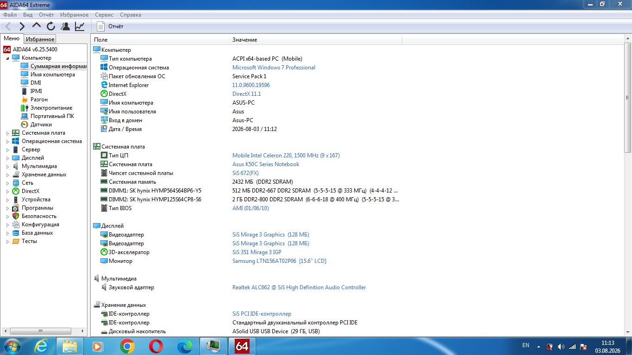Open the Файл menu

point(10,15)
